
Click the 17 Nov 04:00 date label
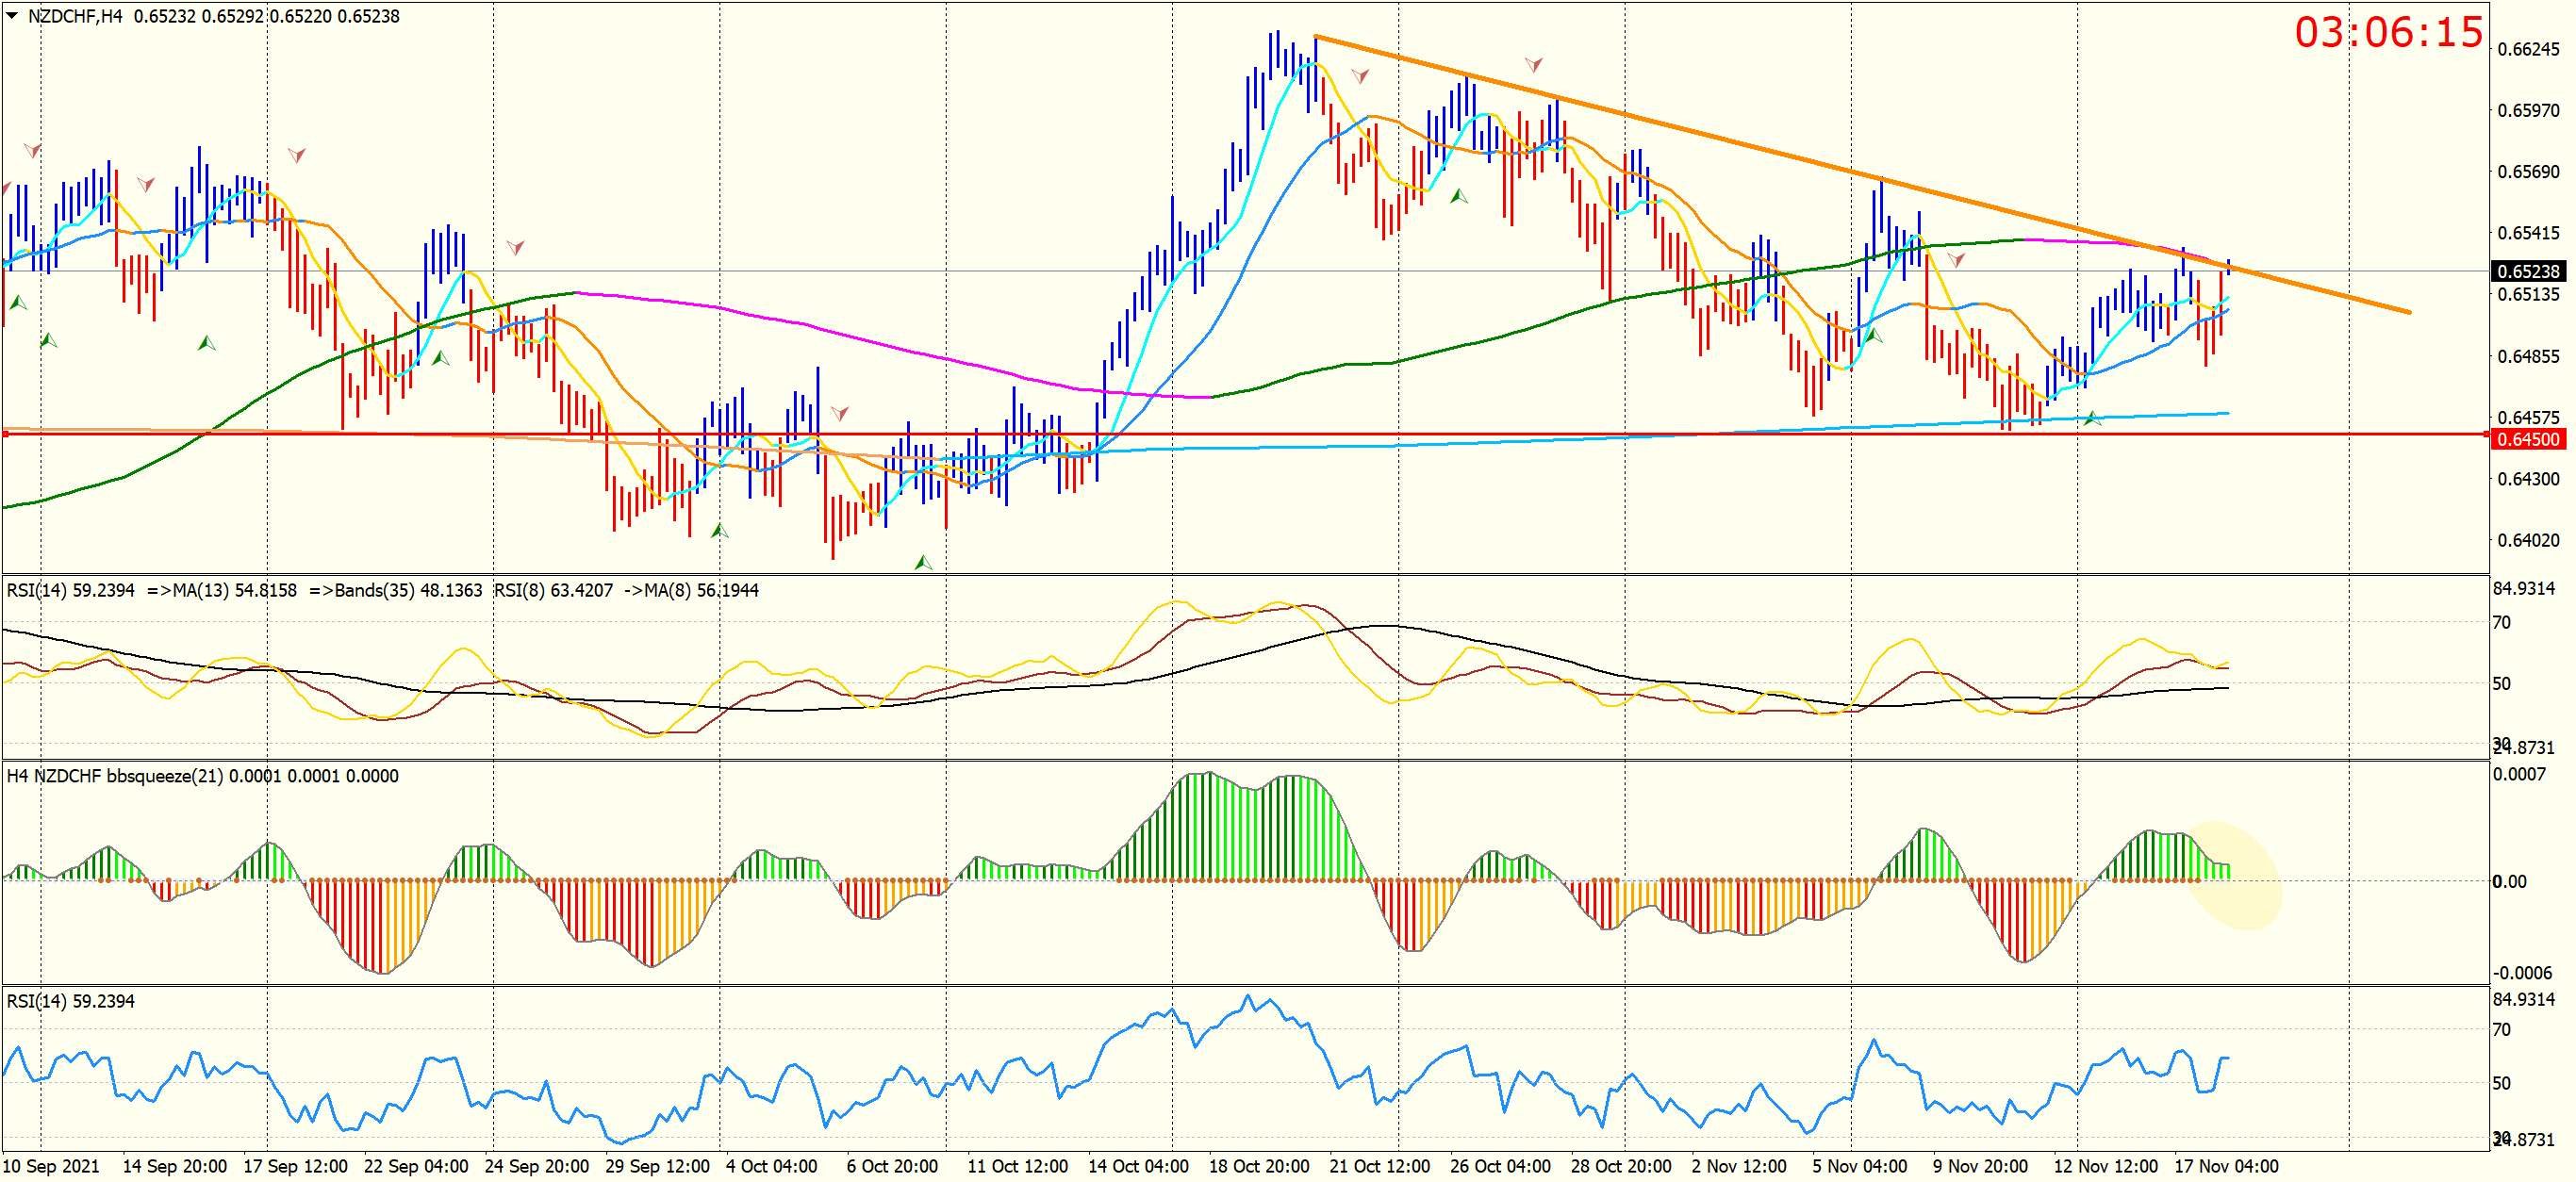[2226, 1166]
